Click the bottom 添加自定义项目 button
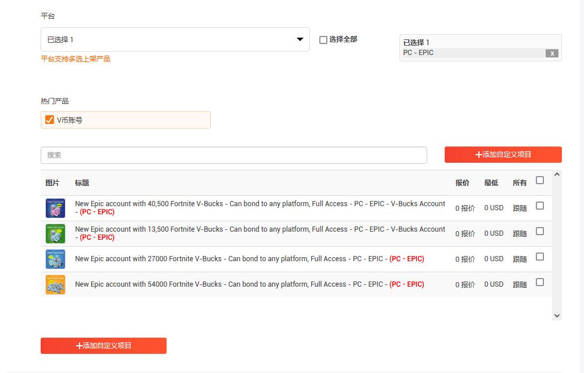The image size is (584, 373). pyautogui.click(x=103, y=346)
